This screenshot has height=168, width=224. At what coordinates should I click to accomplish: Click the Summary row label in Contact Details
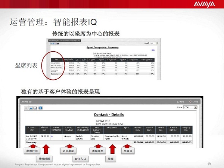tap(31, 142)
